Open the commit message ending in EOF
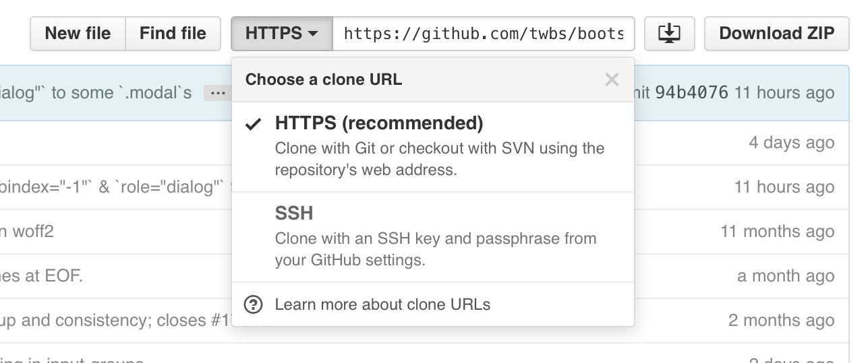Image resolution: width=868 pixels, height=363 pixels. pyautogui.click(x=41, y=276)
